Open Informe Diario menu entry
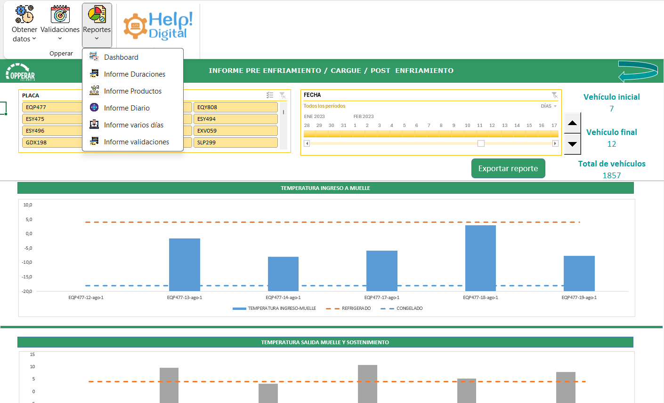Image resolution: width=664 pixels, height=403 pixels. click(133, 108)
